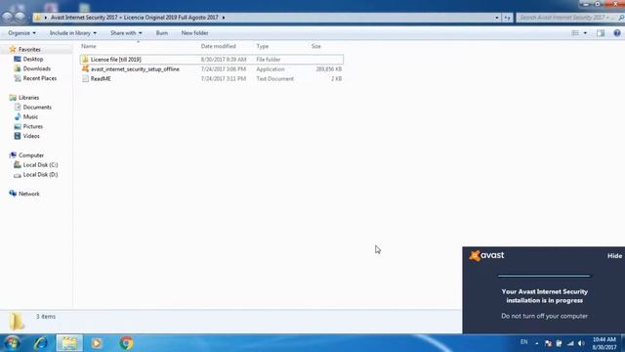625x352 pixels.
Task: Toggle the preview pane icon
Action: click(x=601, y=33)
